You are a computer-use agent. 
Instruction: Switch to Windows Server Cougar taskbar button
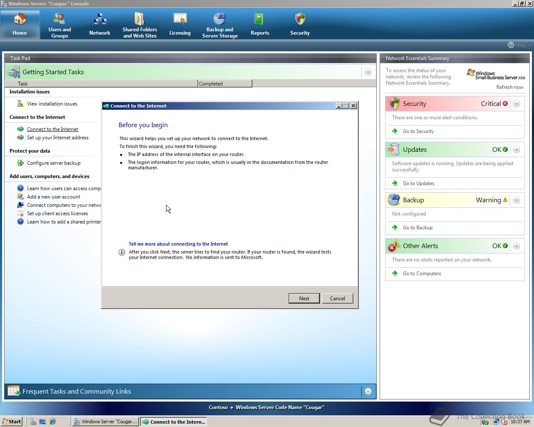tap(105, 422)
